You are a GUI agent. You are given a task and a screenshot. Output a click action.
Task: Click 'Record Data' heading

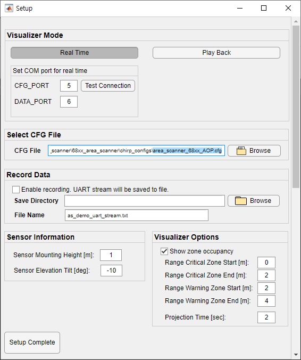click(x=28, y=175)
